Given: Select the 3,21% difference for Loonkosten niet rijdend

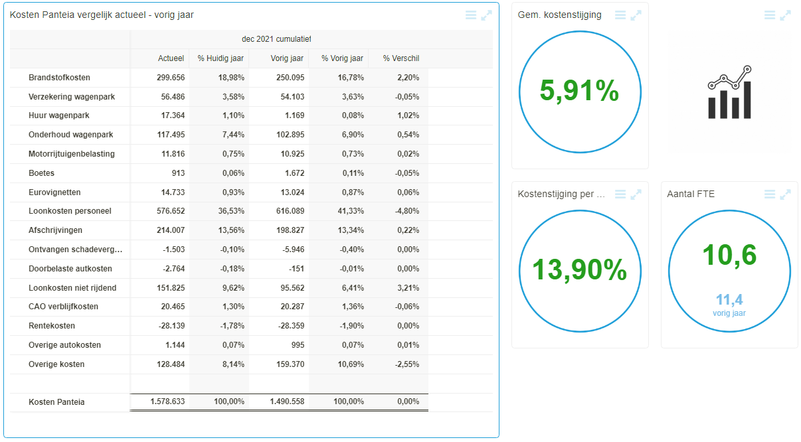Looking at the screenshot, I should point(408,288).
